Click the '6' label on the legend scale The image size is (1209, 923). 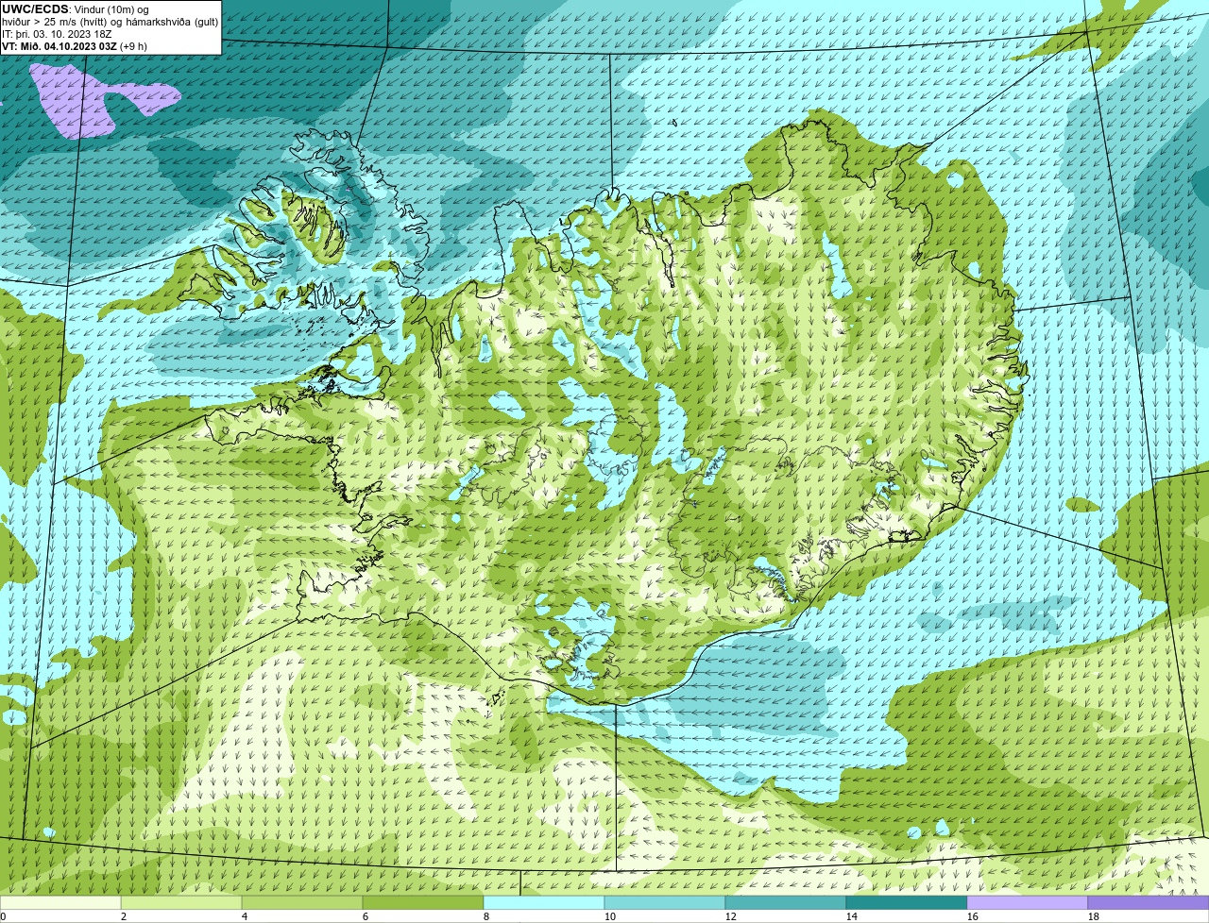coord(366,916)
